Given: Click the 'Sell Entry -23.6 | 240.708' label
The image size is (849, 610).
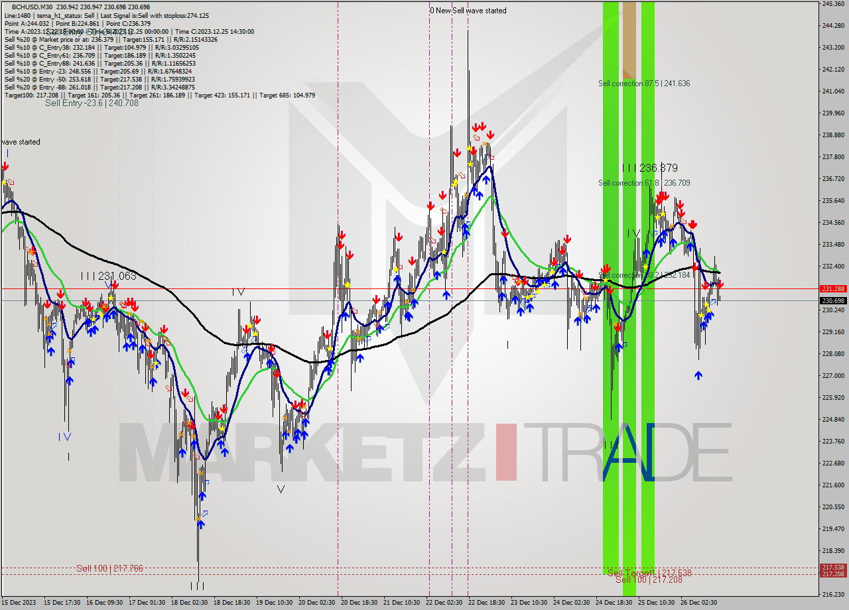Looking at the screenshot, I should [92, 103].
